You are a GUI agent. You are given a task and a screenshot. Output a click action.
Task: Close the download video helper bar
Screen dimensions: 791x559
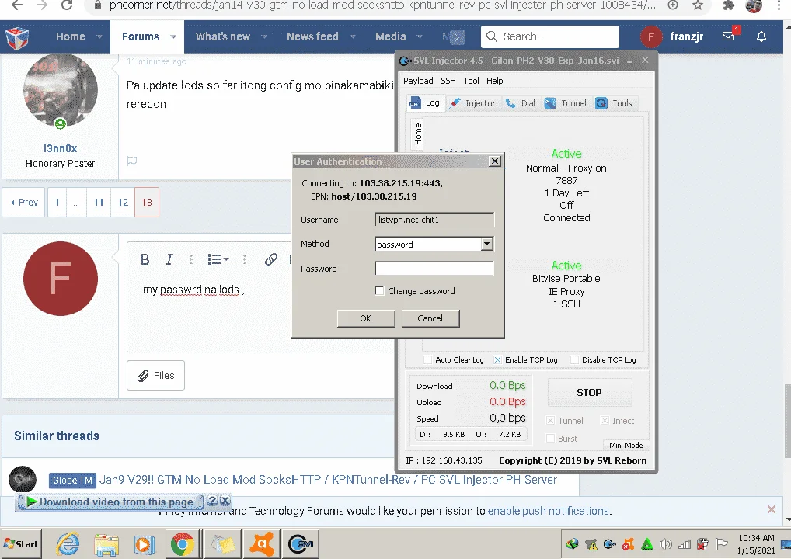(x=225, y=501)
